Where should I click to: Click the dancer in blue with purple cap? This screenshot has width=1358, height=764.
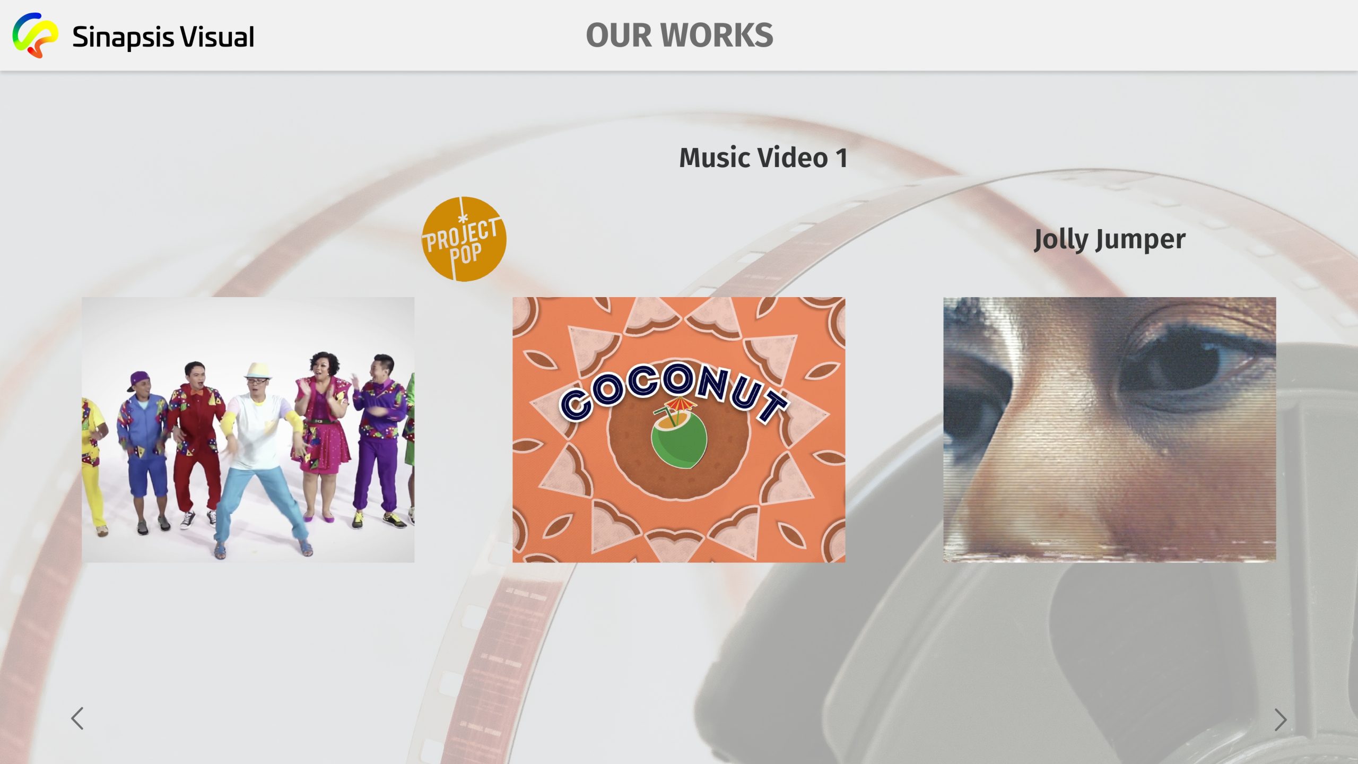coord(143,451)
